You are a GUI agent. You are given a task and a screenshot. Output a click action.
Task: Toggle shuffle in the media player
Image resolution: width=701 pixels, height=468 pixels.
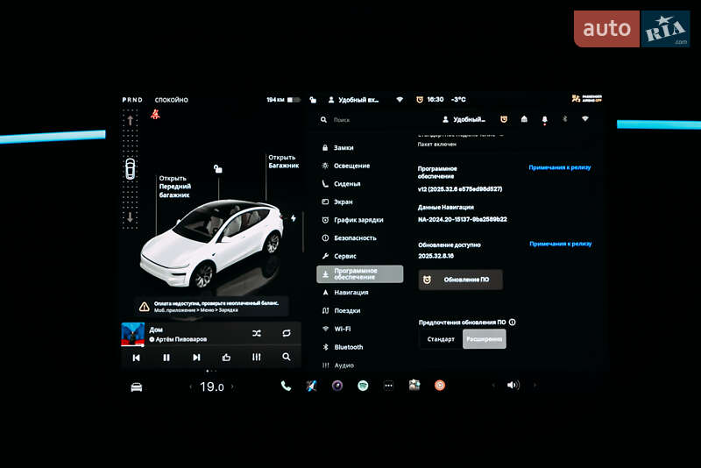256,333
